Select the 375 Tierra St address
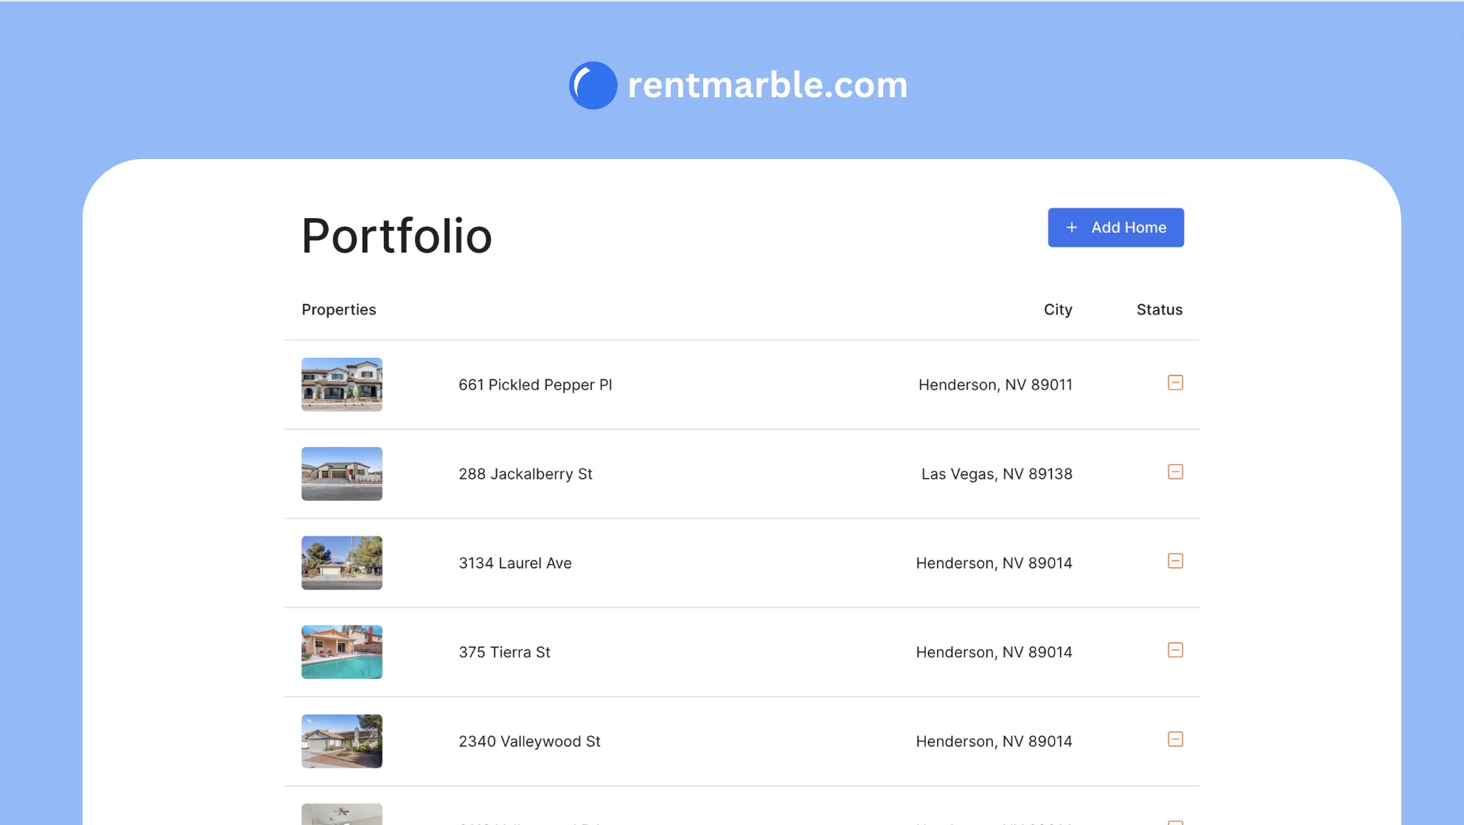 [x=504, y=653]
